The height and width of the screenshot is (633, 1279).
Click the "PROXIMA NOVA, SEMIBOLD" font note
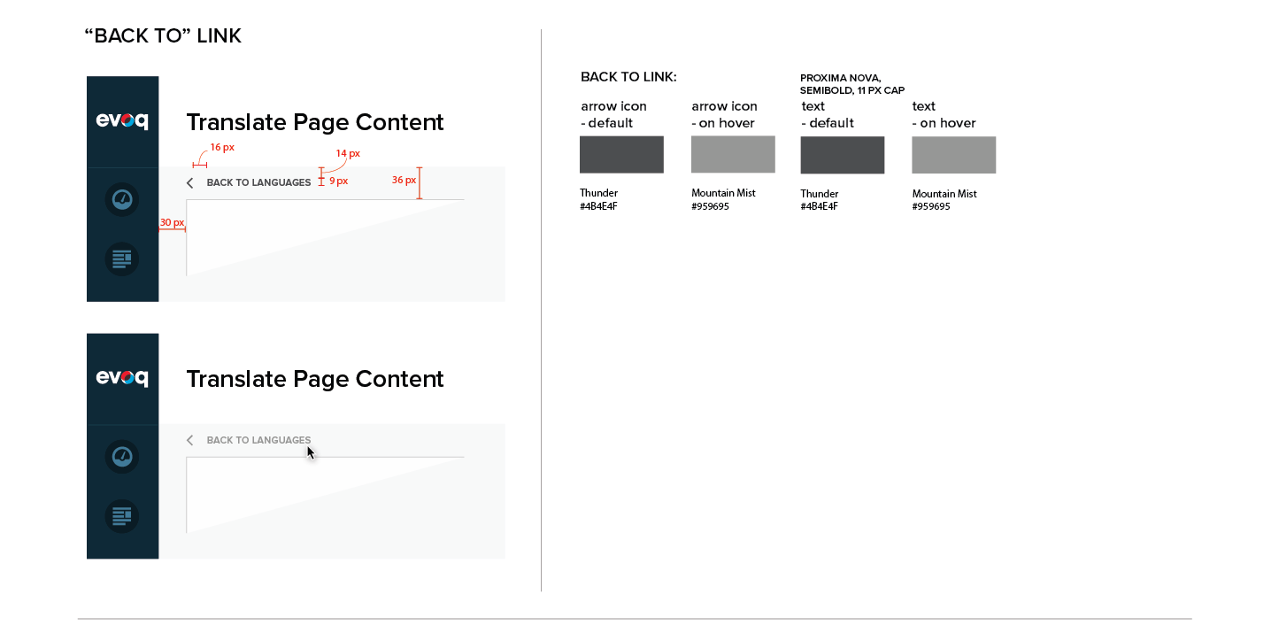coord(851,84)
